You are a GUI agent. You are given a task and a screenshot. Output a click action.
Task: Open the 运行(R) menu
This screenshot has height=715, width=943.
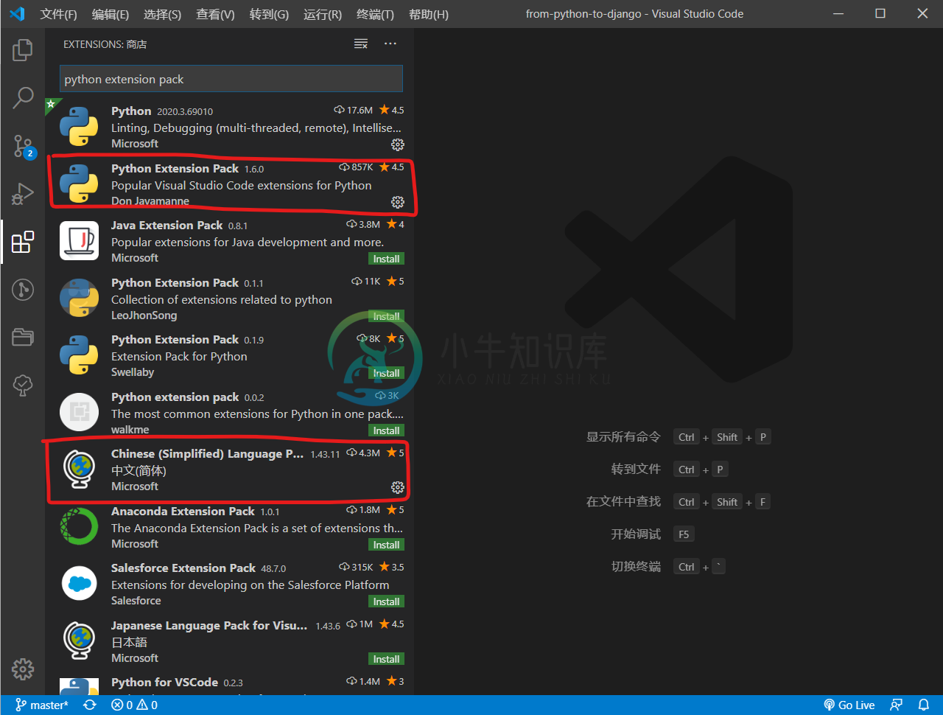(323, 14)
